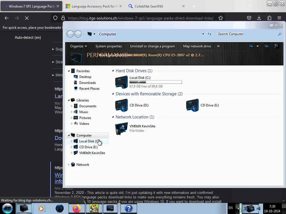Click Uninstall or change a program

(x=152, y=46)
